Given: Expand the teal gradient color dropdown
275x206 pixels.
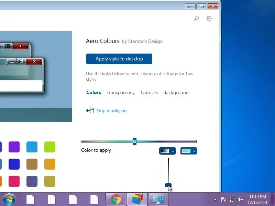Looking at the screenshot, I should 188,151.
